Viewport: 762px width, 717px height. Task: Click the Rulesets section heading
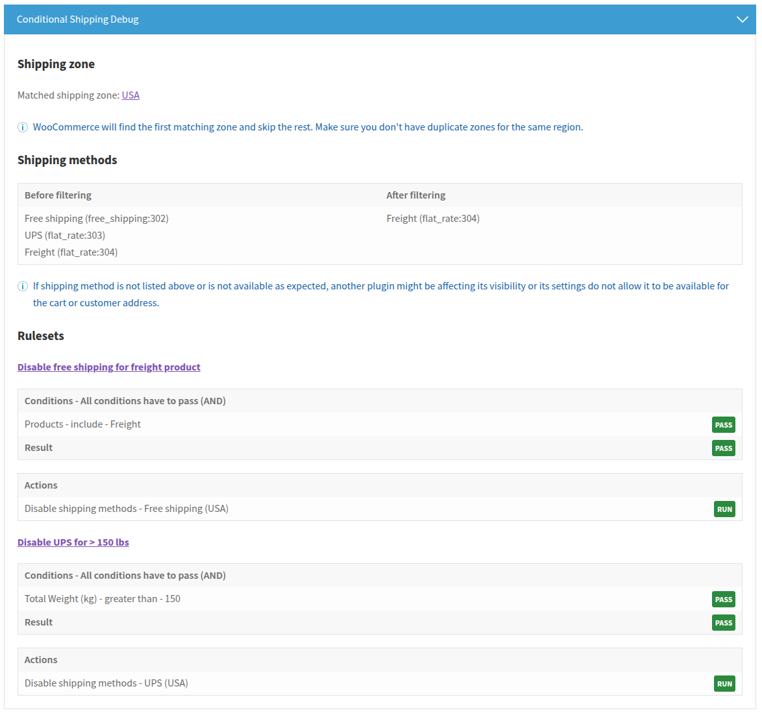[41, 336]
